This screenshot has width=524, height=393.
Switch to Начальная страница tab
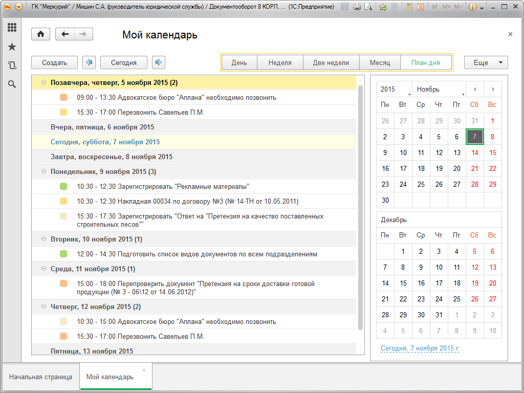(40, 377)
